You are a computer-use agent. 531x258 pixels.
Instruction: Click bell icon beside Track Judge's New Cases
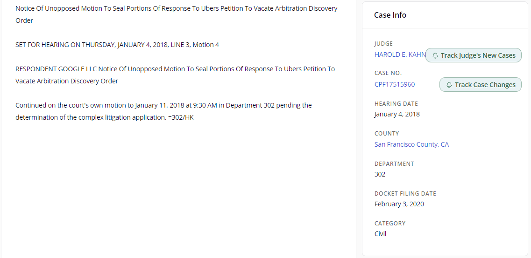pyautogui.click(x=435, y=55)
